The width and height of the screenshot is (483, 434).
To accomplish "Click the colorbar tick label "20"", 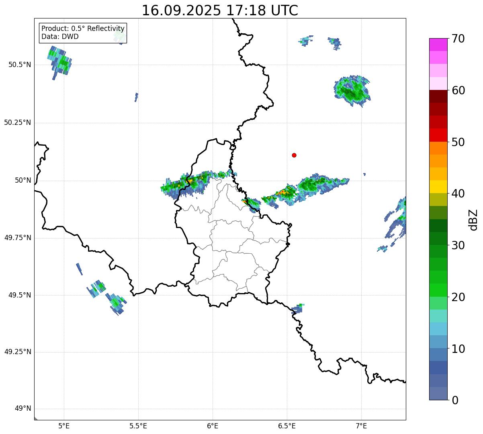I will [x=458, y=297].
